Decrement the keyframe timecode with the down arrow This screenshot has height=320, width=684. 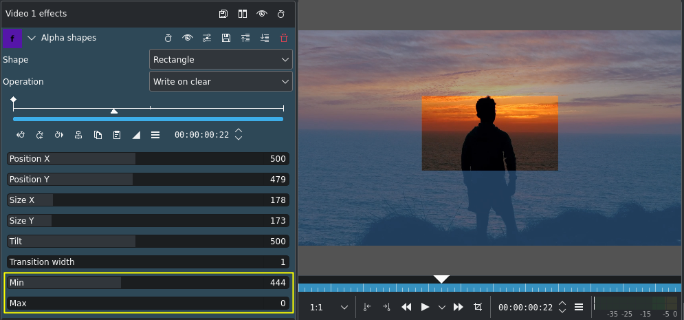coord(238,138)
